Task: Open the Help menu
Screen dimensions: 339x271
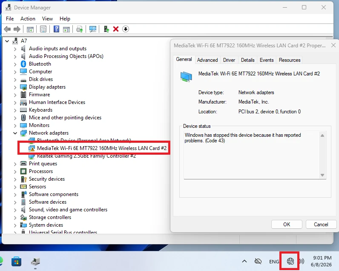Action: (x=65, y=19)
